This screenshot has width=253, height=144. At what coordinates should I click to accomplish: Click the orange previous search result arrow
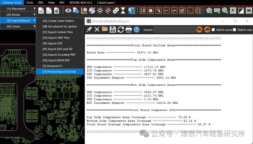(199, 30)
